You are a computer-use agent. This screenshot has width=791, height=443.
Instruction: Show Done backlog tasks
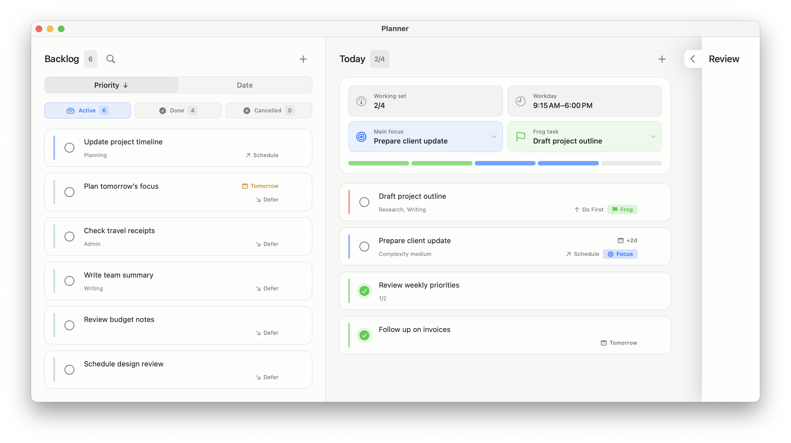178,110
